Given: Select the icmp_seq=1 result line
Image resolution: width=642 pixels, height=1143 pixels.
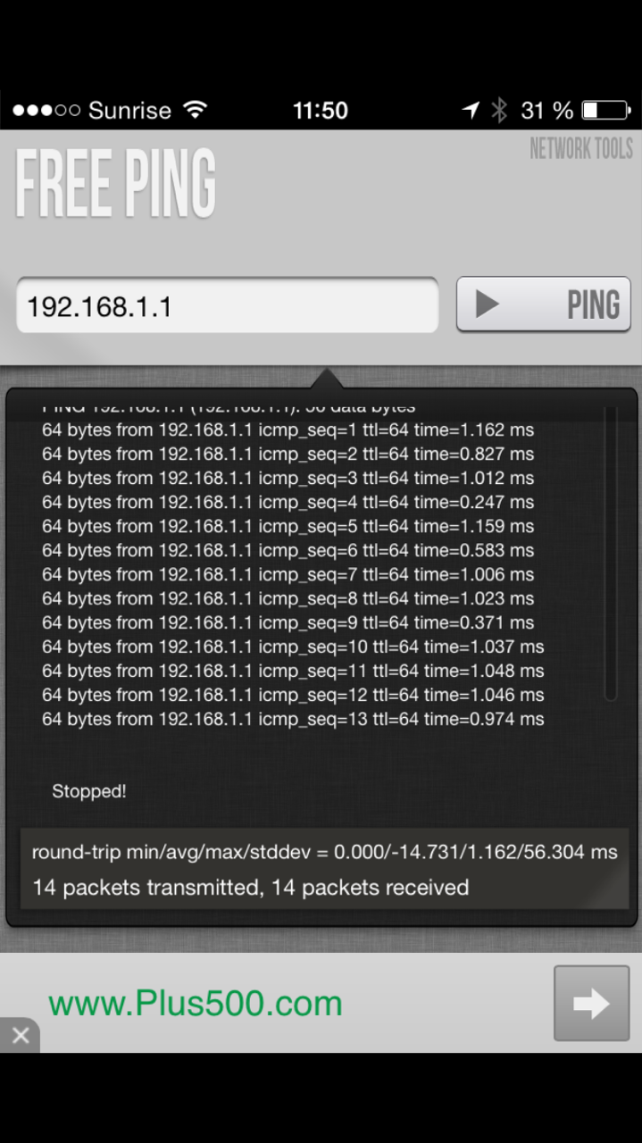Looking at the screenshot, I should coord(288,430).
